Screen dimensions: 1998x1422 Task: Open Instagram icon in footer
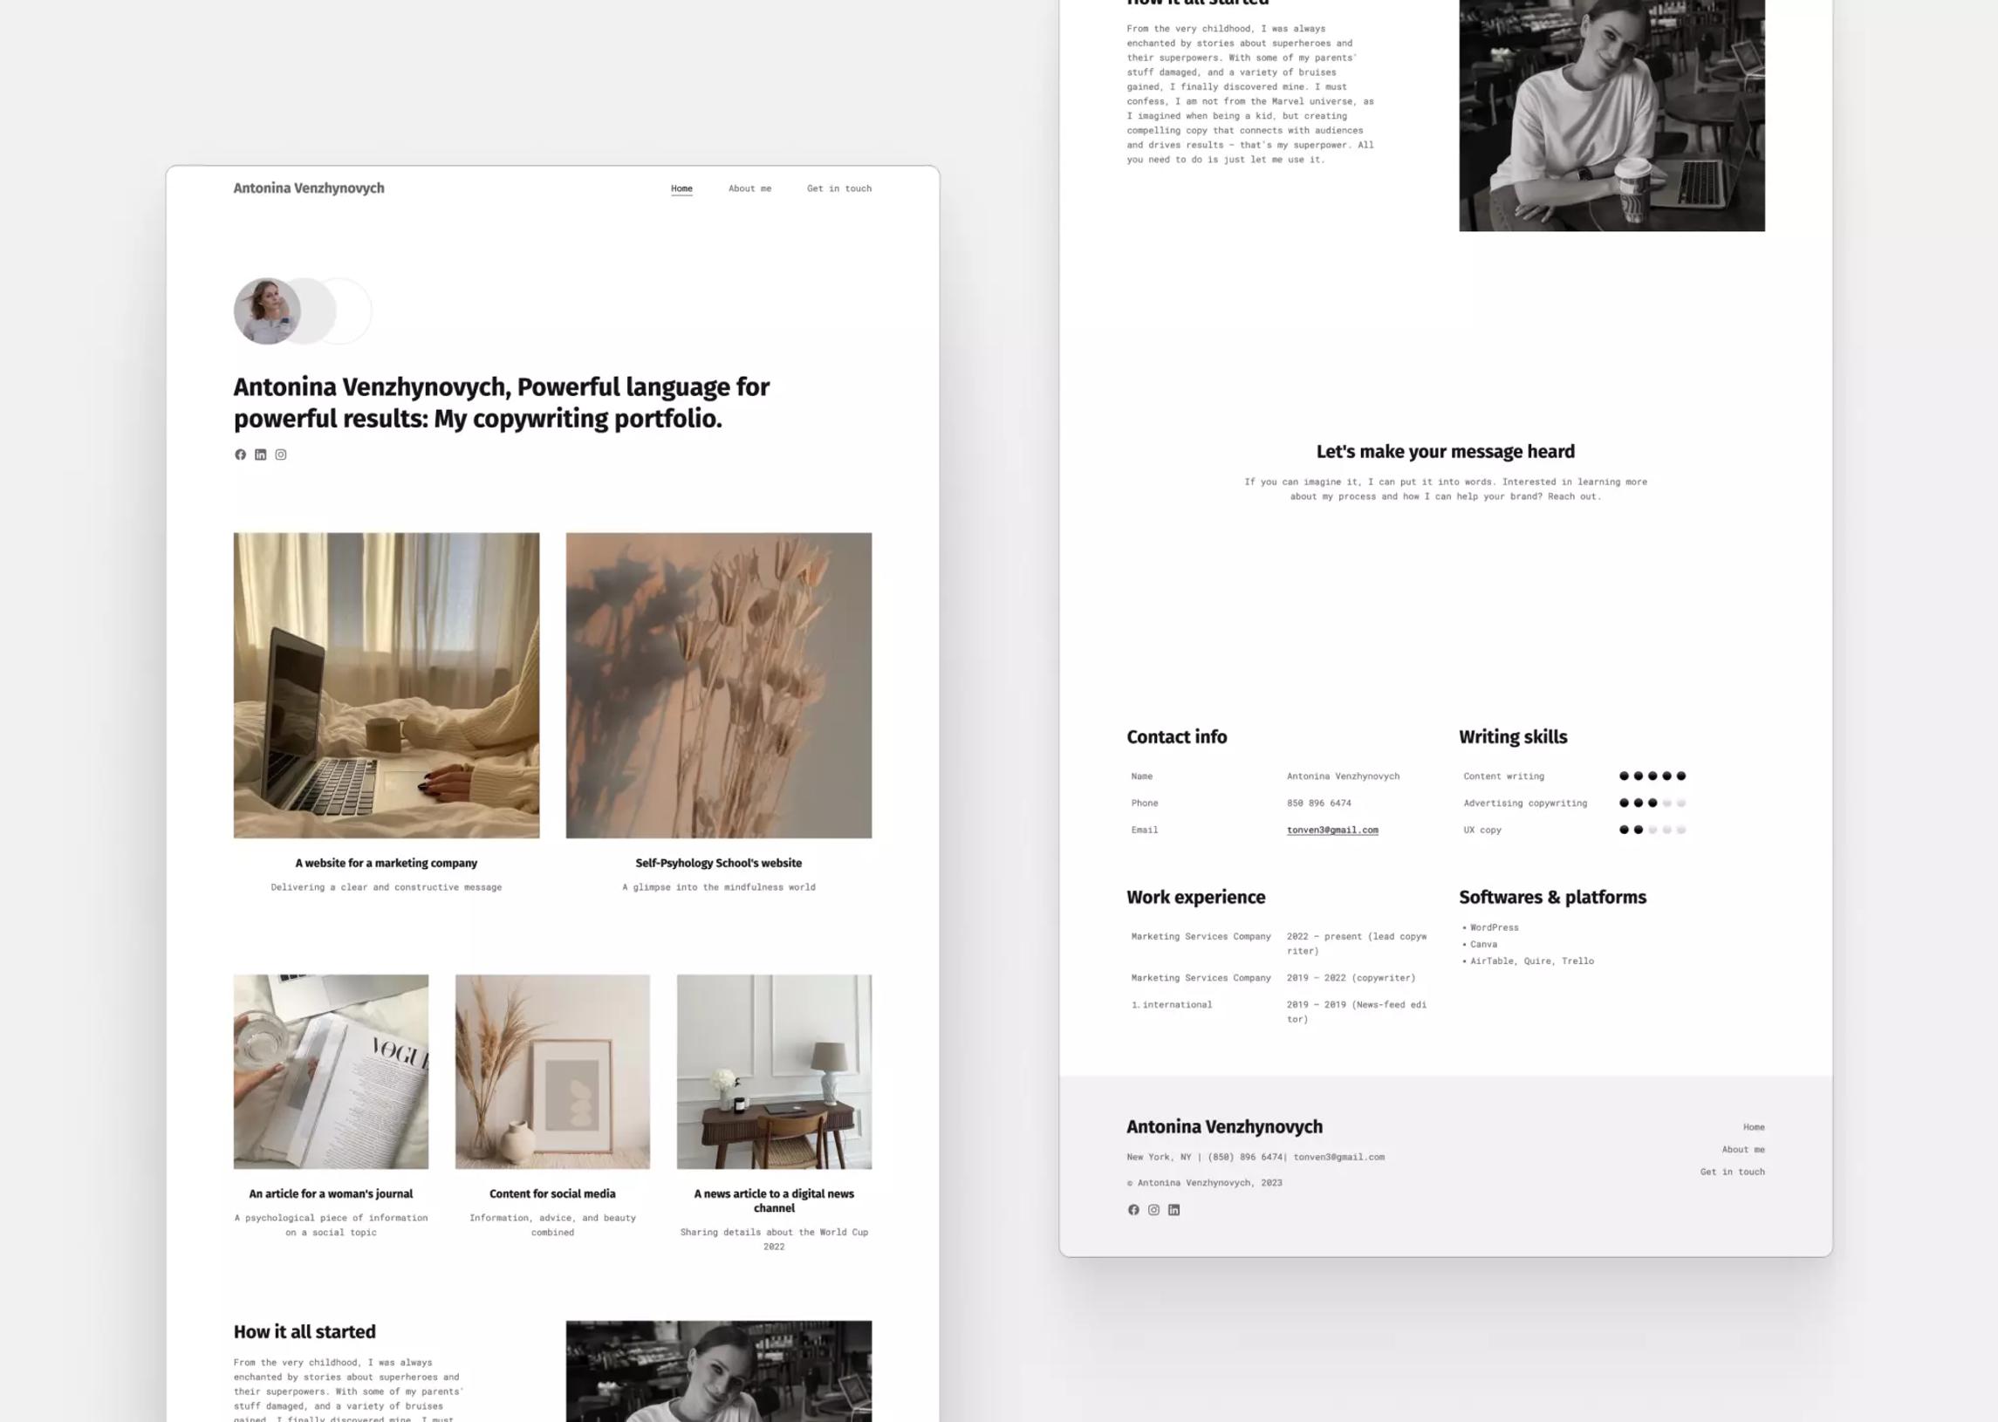coord(1154,1209)
